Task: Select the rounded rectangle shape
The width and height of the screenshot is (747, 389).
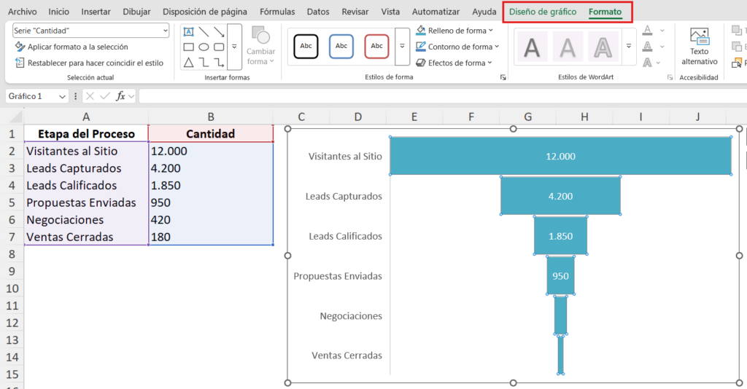Action: (219, 47)
